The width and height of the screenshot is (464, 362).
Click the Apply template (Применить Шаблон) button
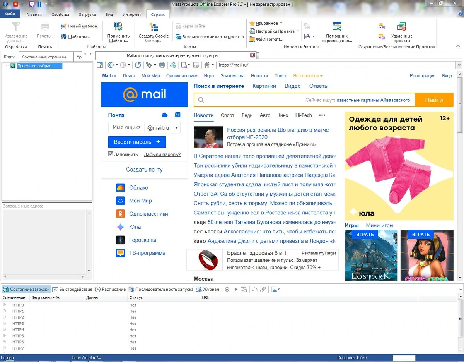pyautogui.click(x=118, y=33)
